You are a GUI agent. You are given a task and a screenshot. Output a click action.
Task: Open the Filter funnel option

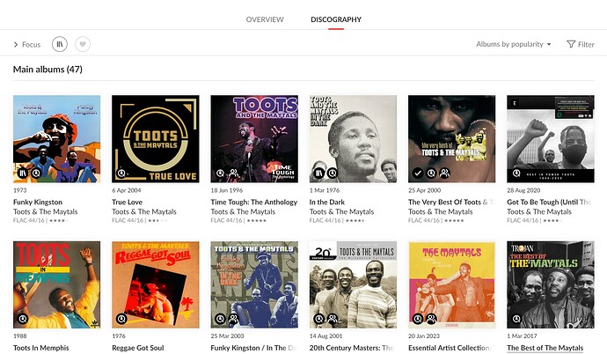(x=581, y=44)
